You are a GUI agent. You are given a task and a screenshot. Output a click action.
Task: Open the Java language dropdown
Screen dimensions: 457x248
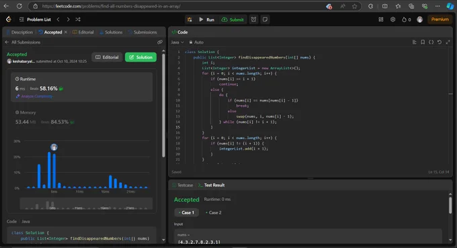click(x=177, y=42)
